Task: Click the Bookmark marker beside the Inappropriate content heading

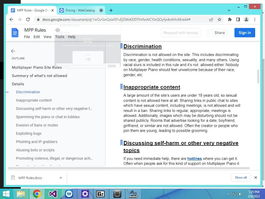Action: tap(121, 87)
